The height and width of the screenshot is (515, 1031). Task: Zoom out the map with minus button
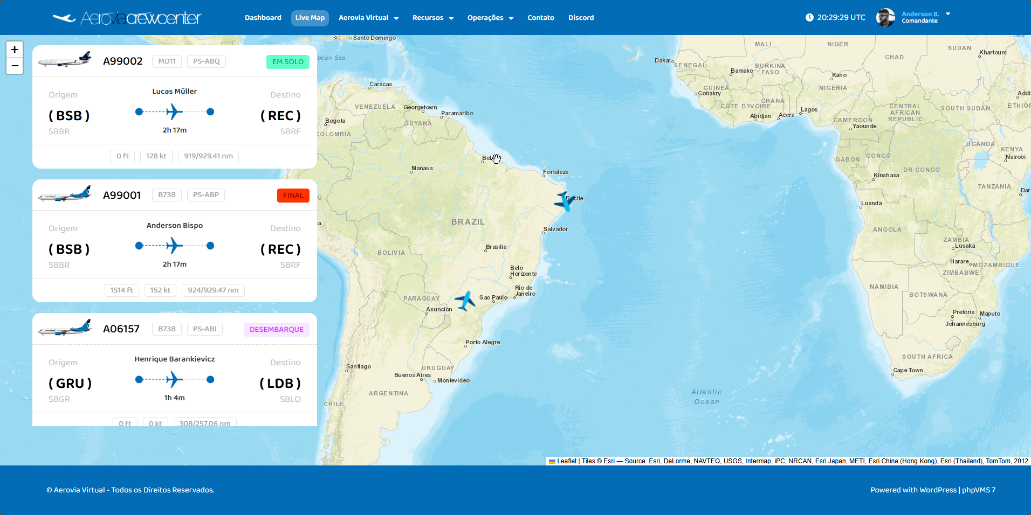(x=15, y=66)
